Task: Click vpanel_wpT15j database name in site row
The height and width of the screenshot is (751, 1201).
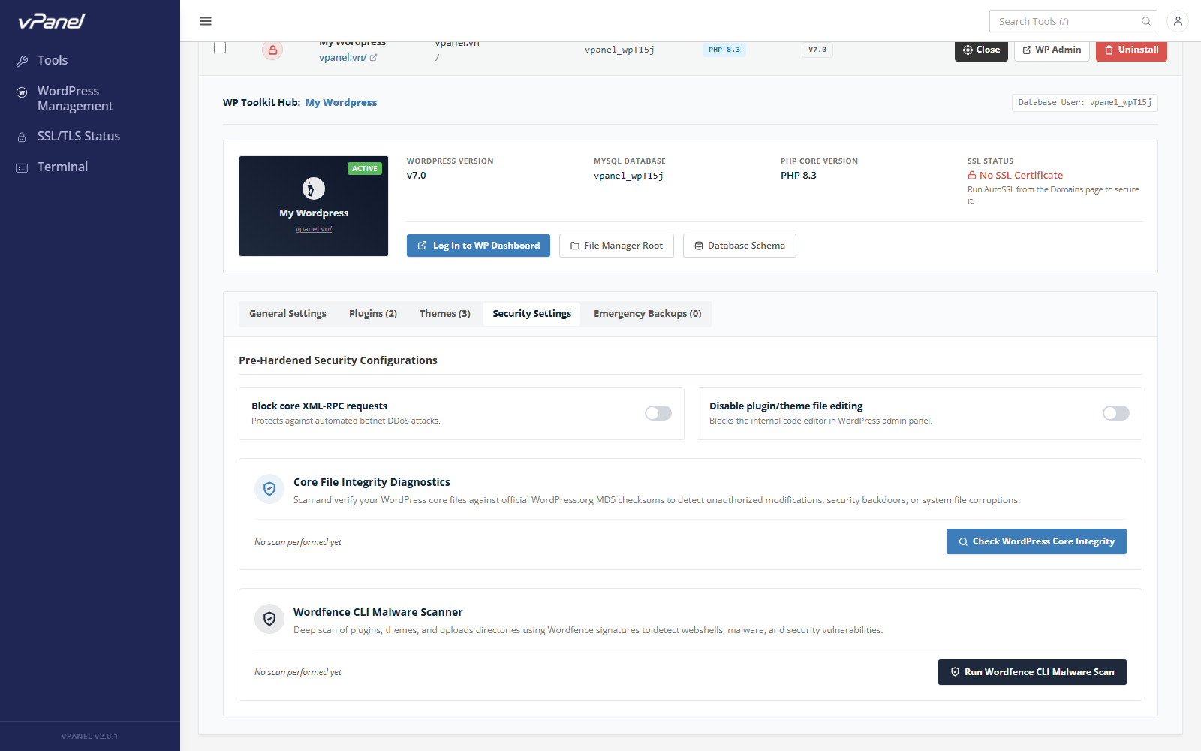Action: (x=619, y=50)
